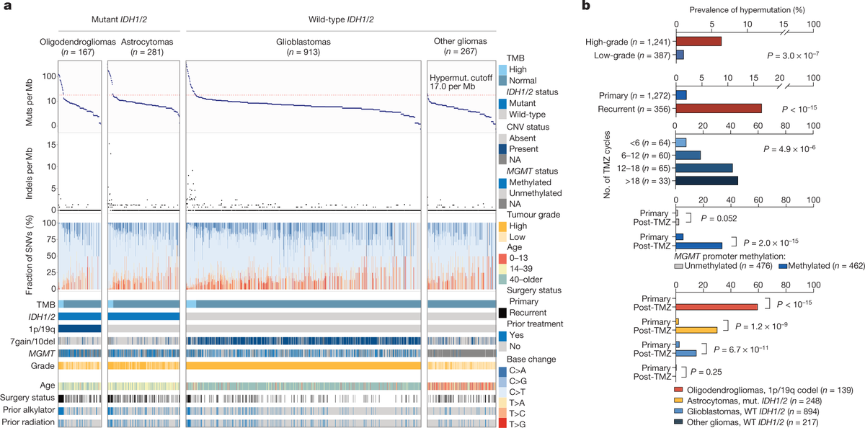Click the 12–18 TMZ cycles bar

pyautogui.click(x=704, y=167)
